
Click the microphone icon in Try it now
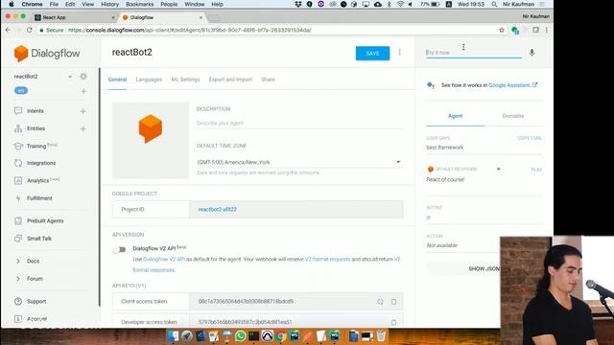click(x=531, y=53)
